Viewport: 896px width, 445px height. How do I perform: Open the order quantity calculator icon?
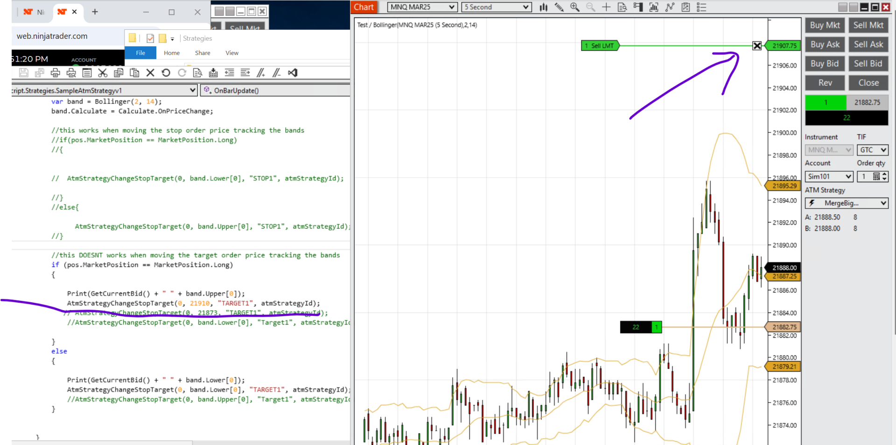[x=876, y=176]
